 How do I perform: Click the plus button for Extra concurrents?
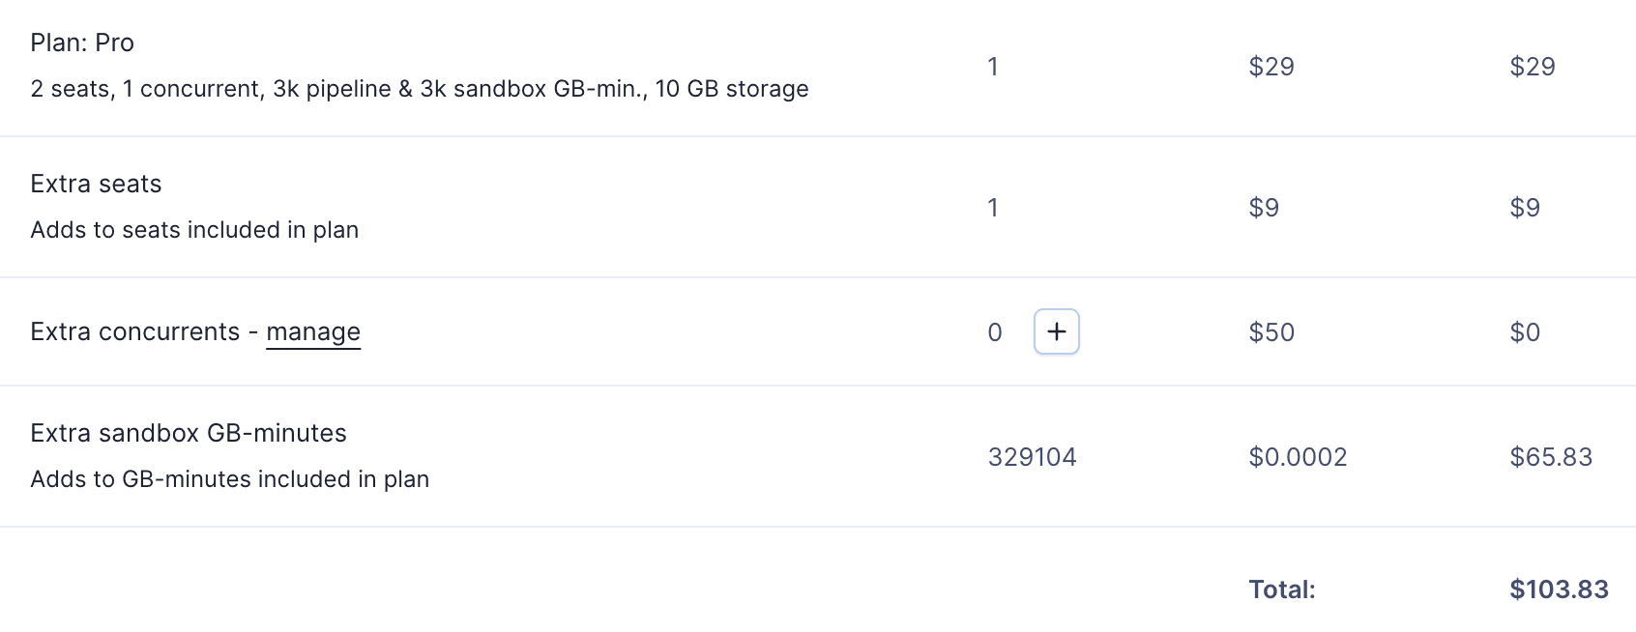[x=1056, y=332]
